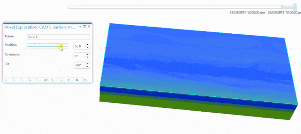
Task: Switch to the B... pane tab
Action: (x=78, y=80)
